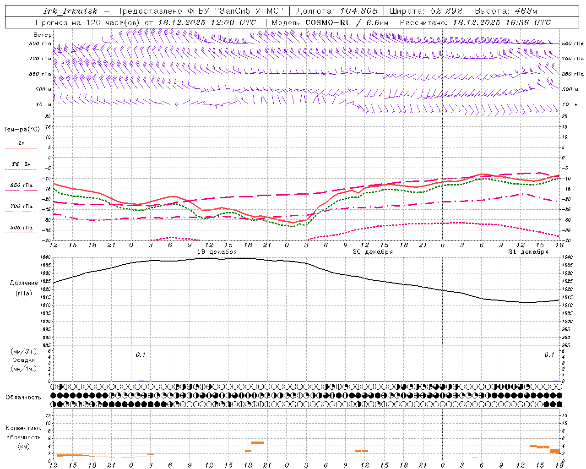Click dashed pink line swatch under temperature legend 500 гПа

click(20, 233)
